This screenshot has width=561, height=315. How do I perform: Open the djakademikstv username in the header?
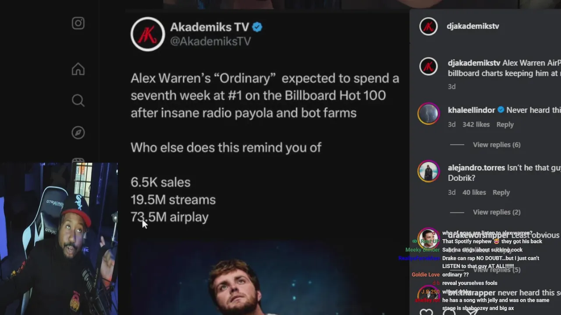click(x=472, y=26)
